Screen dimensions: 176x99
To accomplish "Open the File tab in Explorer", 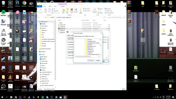I will pos(40,6).
